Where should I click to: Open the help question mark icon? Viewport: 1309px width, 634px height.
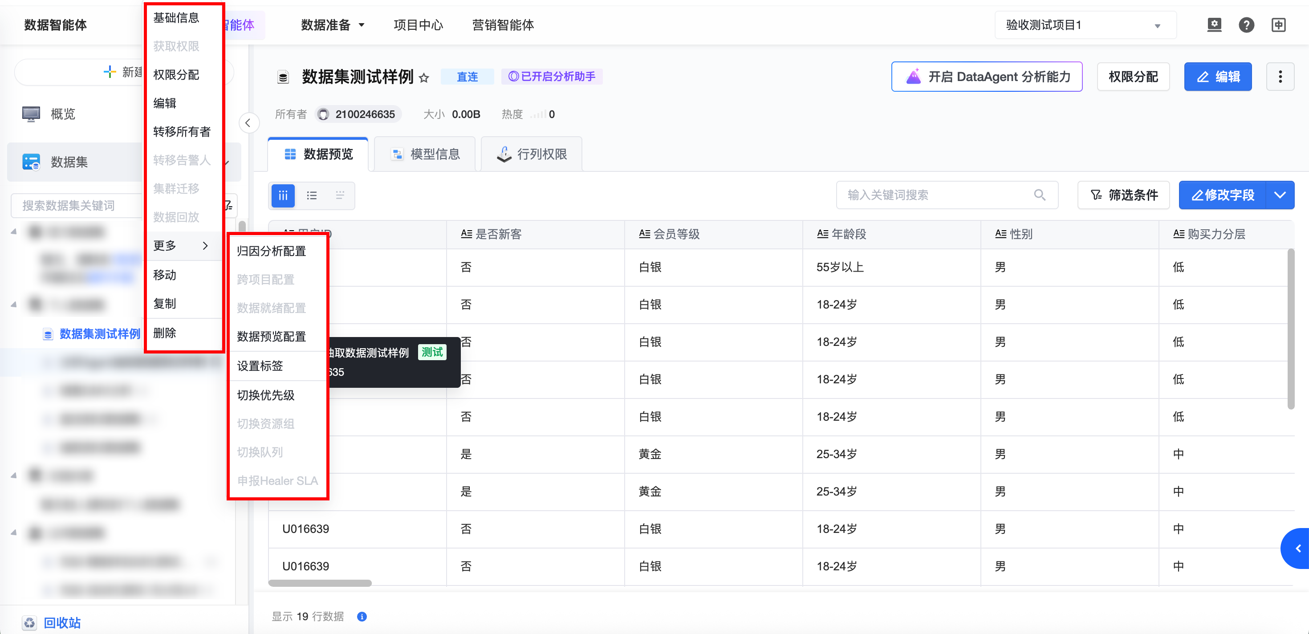pyautogui.click(x=1246, y=25)
